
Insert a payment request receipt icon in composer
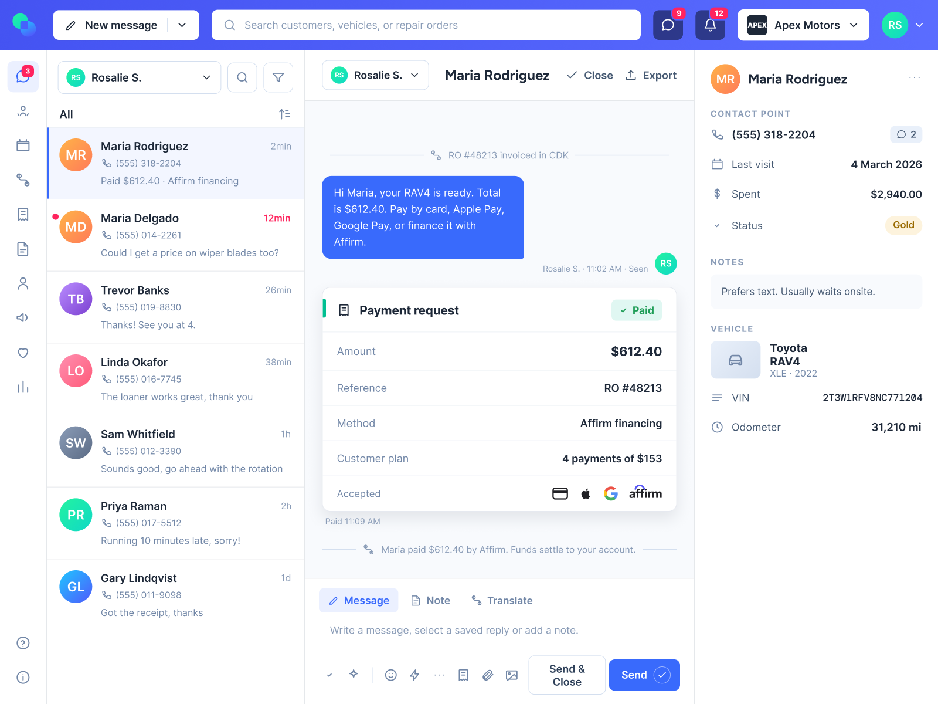click(463, 675)
